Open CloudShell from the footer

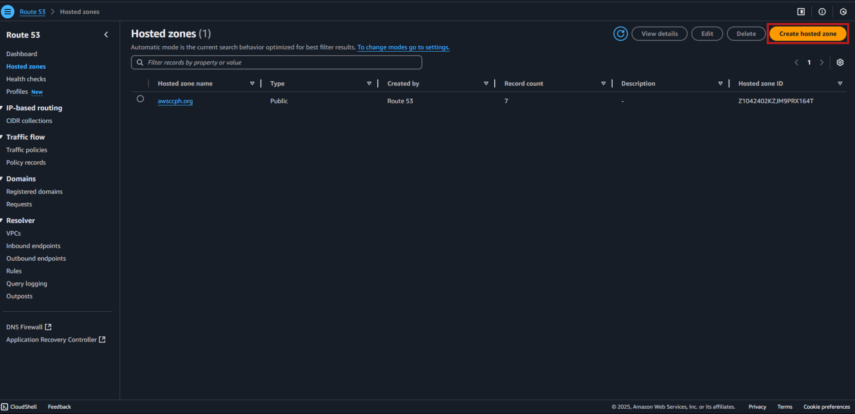click(19, 407)
